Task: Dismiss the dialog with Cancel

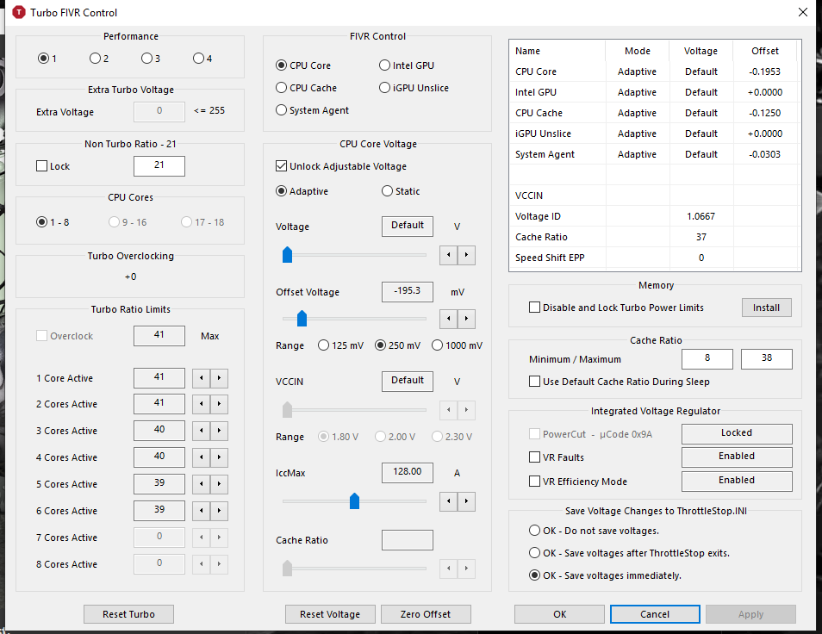Action: 655,614
